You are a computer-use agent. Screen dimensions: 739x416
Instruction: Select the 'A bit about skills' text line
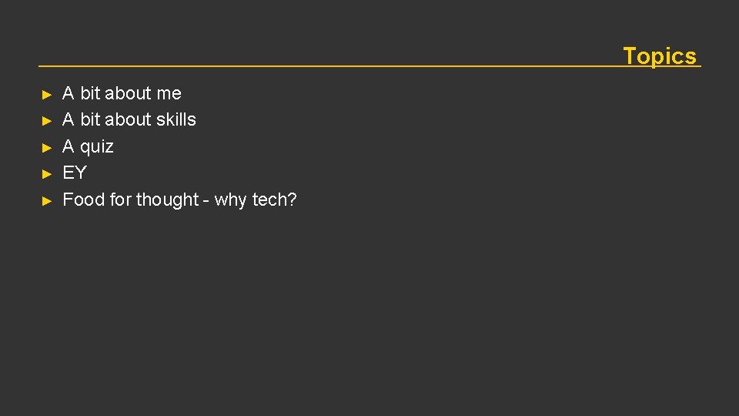click(x=129, y=120)
